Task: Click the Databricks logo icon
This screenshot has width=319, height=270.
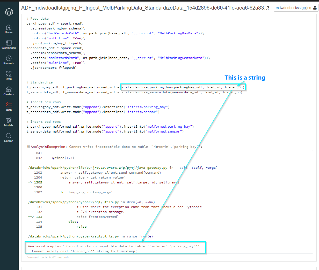Action: point(9,12)
